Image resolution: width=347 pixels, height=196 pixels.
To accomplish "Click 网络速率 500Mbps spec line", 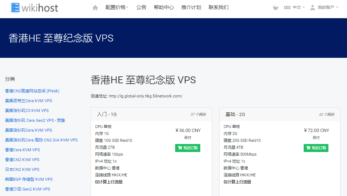I will tap(240, 154).
